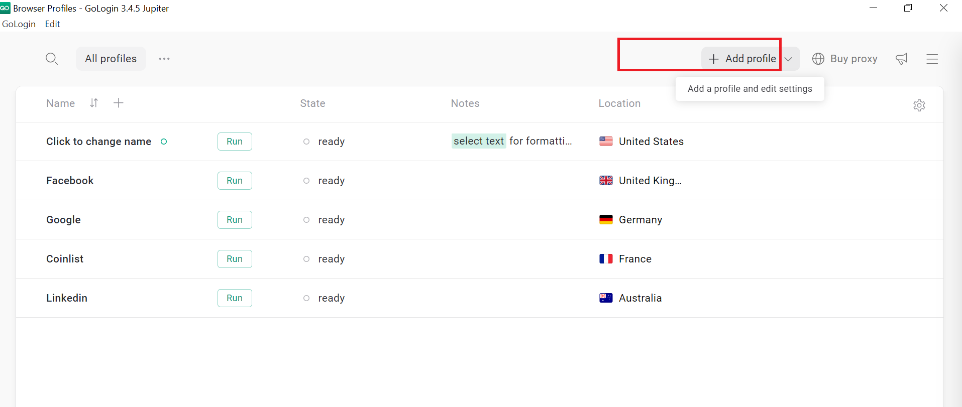
Task: Click the ready state of Facebook row
Action: pyautogui.click(x=331, y=181)
